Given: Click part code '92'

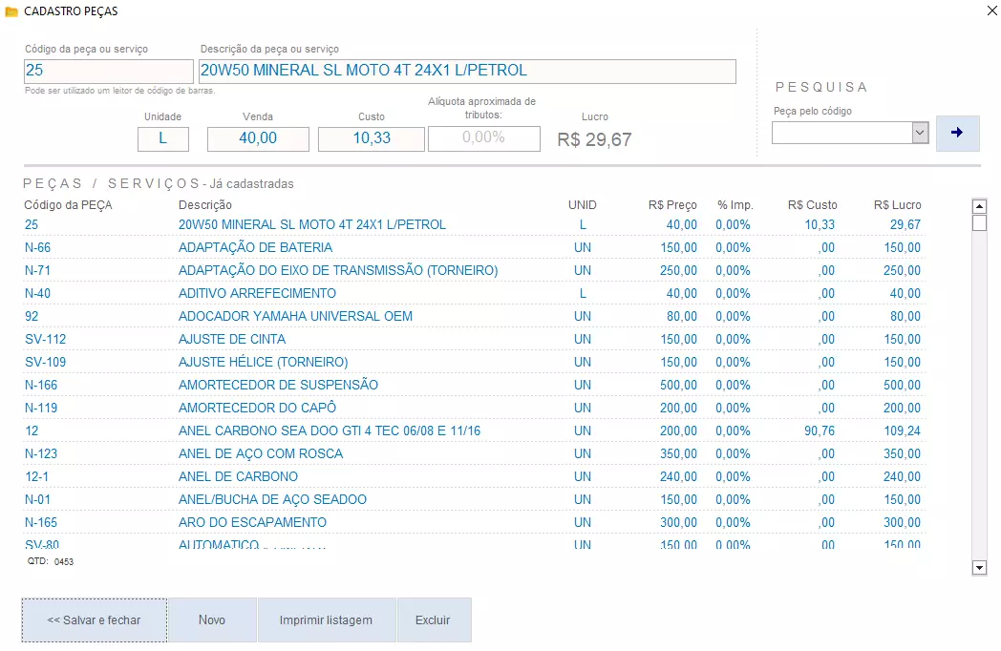Looking at the screenshot, I should pos(32,317).
